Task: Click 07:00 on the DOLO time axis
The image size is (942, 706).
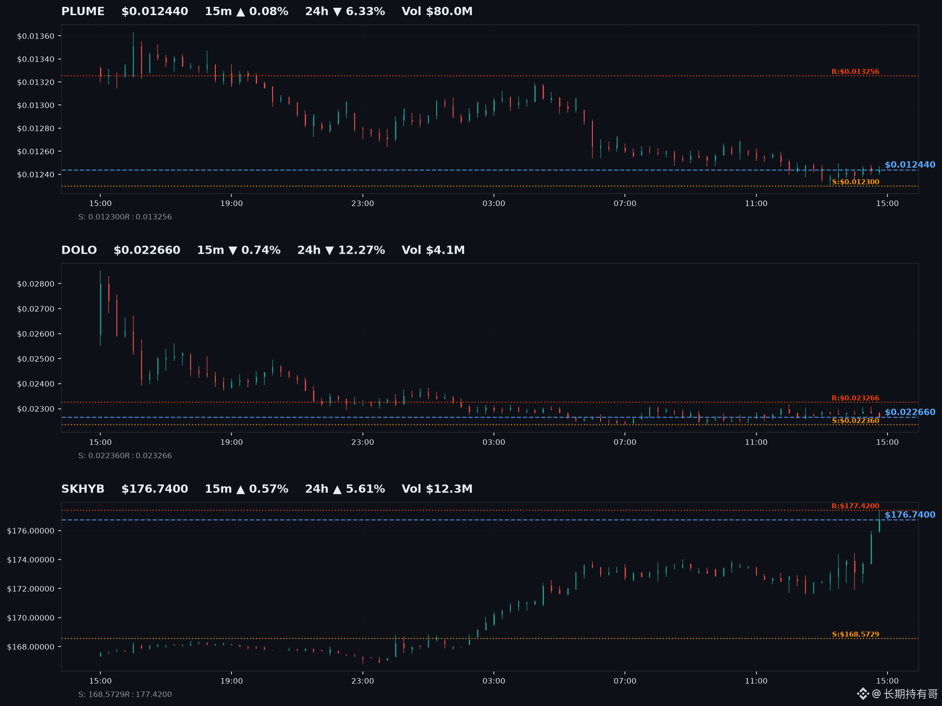Action: point(625,442)
